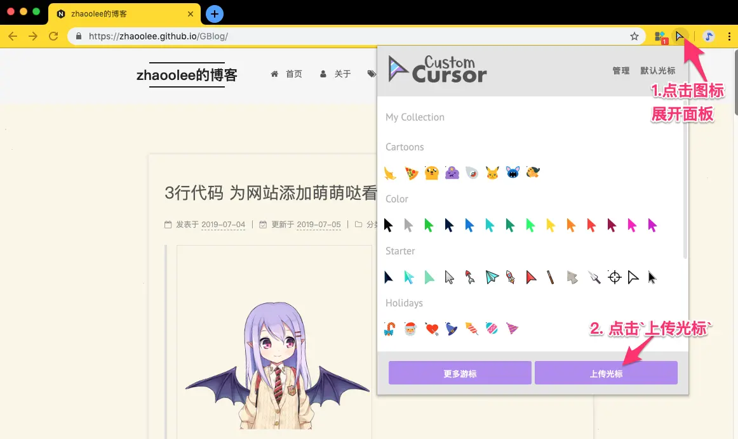Click the Custom Cursor logo
Viewport: 738px width, 439px height.
[438, 70]
